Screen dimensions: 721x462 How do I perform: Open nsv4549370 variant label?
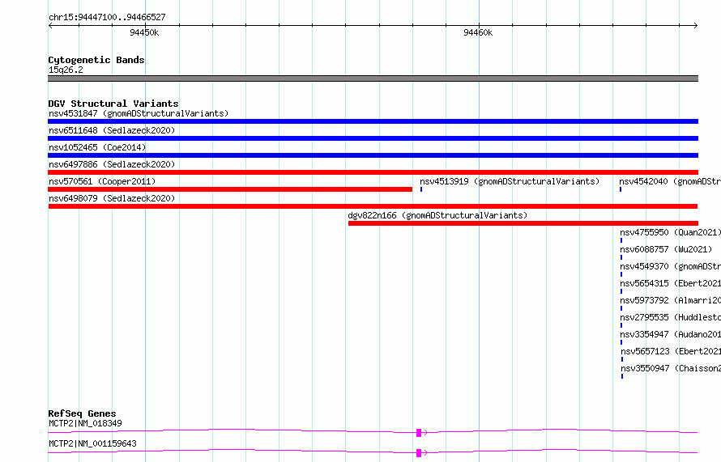click(x=671, y=266)
